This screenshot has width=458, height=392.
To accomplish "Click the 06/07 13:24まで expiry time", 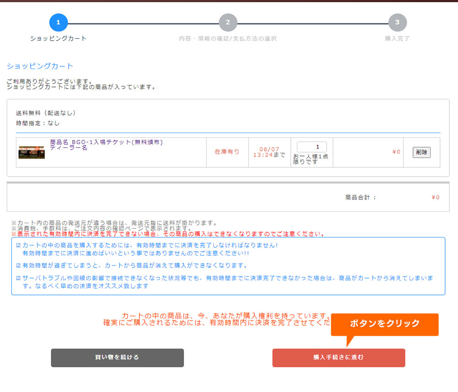I will pyautogui.click(x=269, y=152).
